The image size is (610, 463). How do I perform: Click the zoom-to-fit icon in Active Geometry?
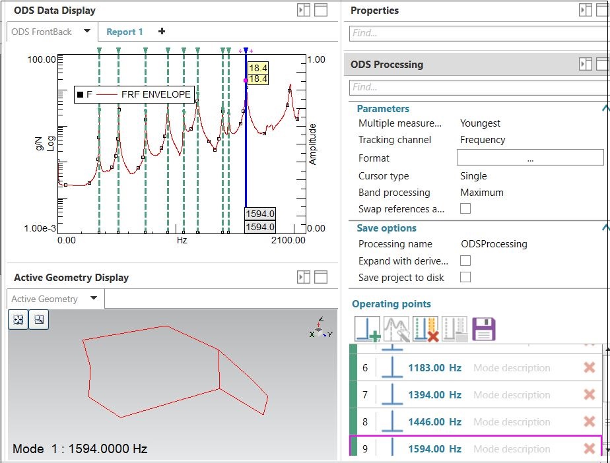pos(18,319)
